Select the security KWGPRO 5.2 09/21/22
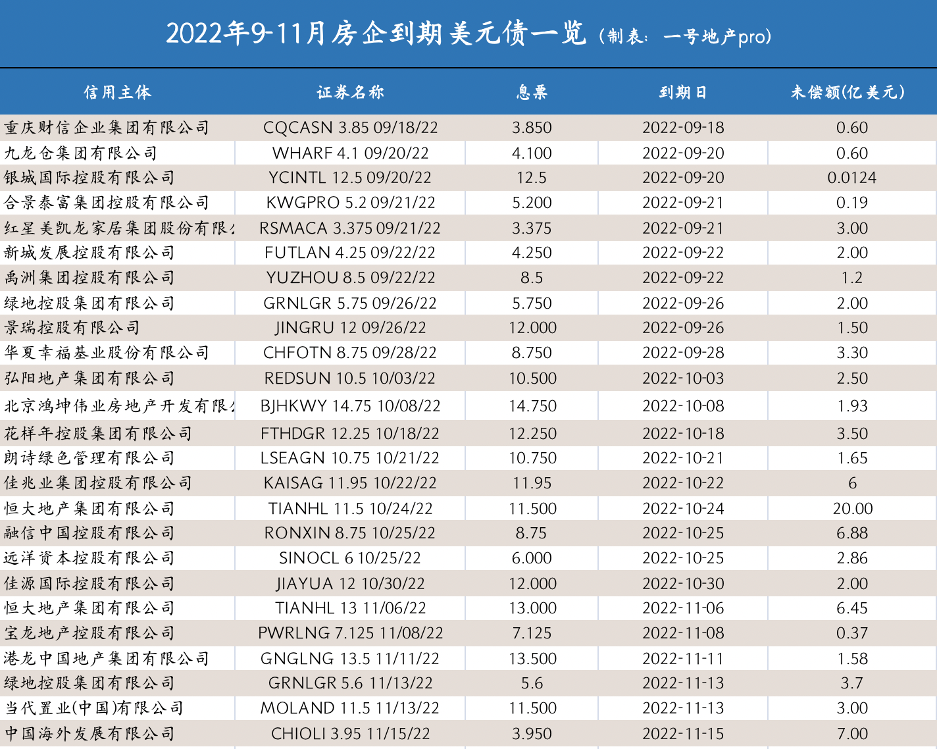This screenshot has height=749, width=937. (350, 203)
